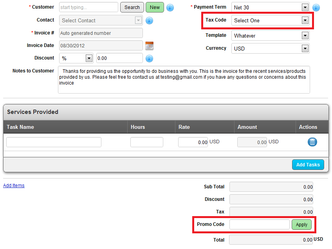332x249 pixels.
Task: Click the Add Tasks button
Action: (x=308, y=164)
